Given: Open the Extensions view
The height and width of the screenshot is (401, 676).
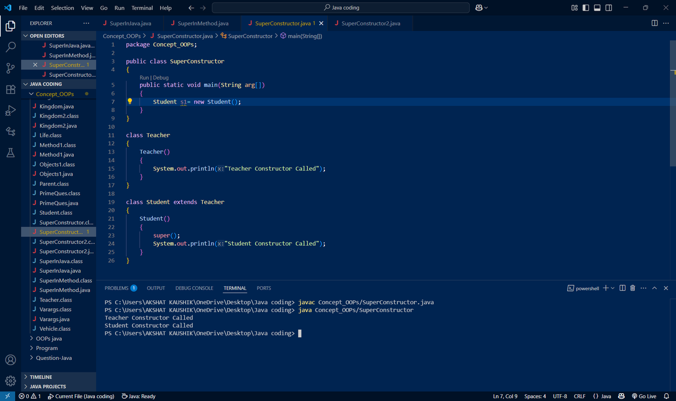Looking at the screenshot, I should [x=10, y=89].
